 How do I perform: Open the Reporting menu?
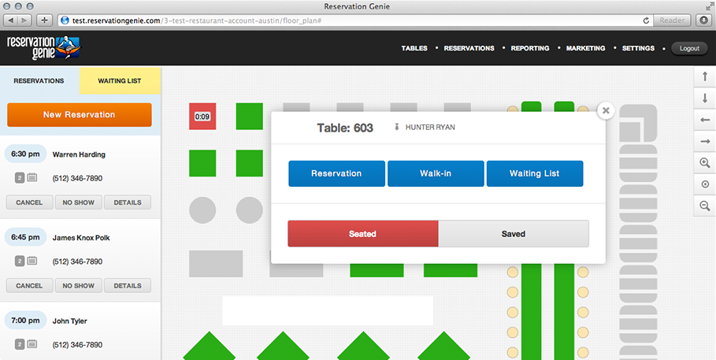point(529,48)
